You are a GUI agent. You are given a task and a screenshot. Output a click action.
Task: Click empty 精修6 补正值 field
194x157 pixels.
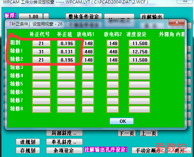coord(66,93)
